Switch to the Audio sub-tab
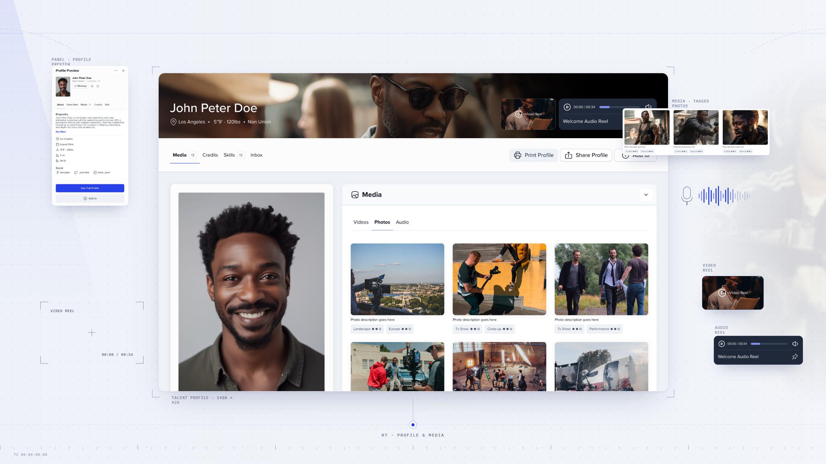Viewport: 826px width, 464px height. 402,222
